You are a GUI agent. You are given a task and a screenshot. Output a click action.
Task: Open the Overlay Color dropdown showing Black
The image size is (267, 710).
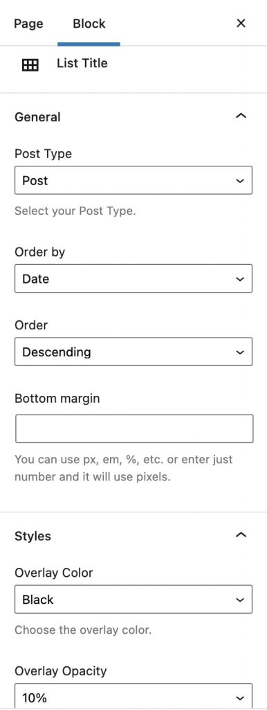point(133,599)
